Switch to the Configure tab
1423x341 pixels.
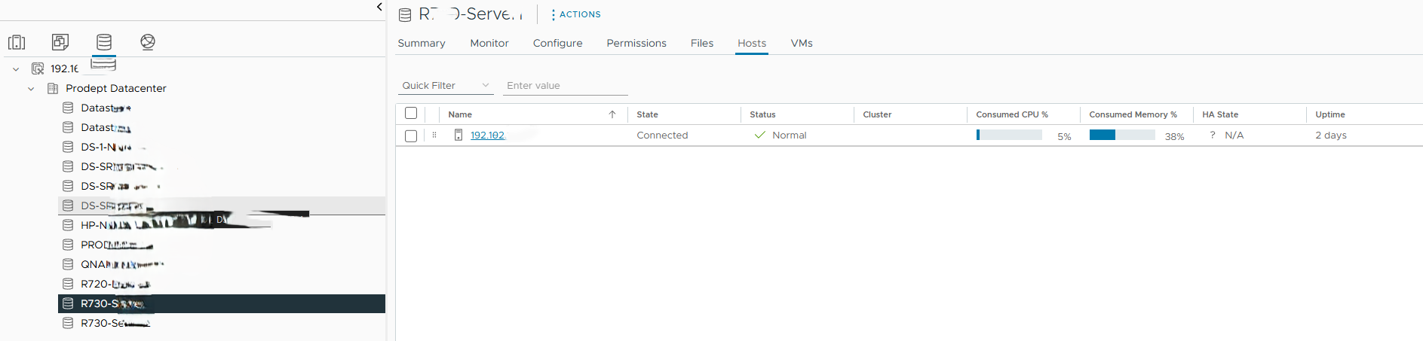[557, 44]
